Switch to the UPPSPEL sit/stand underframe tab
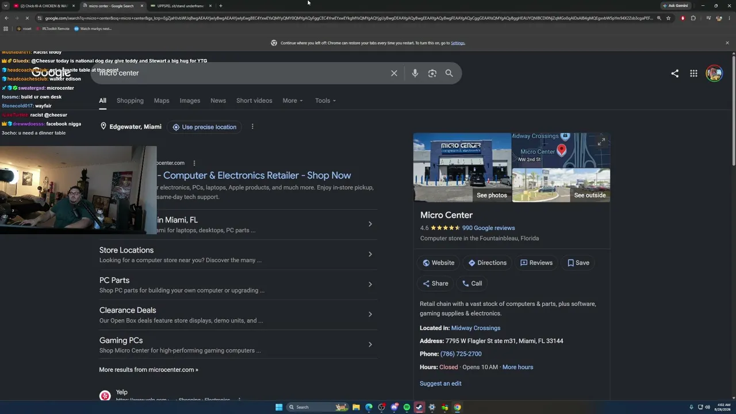Viewport: 736px width, 414px height. coord(181,6)
